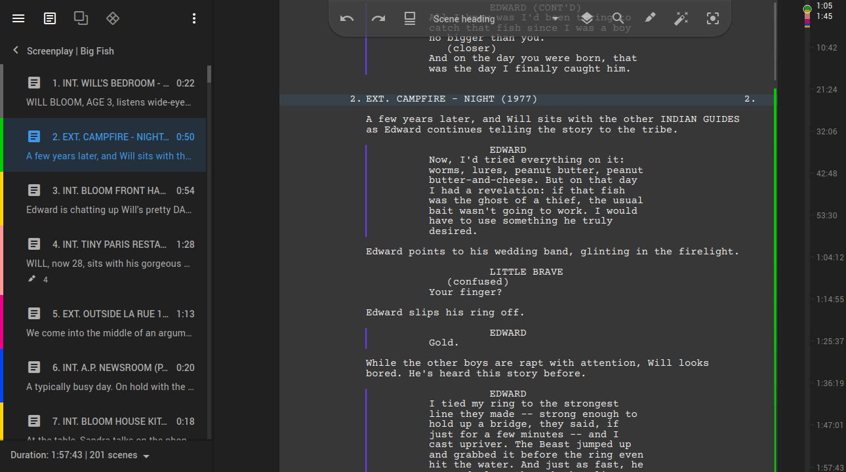Click the action line "Edward slips his ring off."

[x=445, y=313]
